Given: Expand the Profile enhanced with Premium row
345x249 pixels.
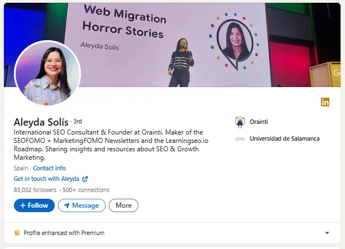Looking at the screenshot, I should (167, 233).
